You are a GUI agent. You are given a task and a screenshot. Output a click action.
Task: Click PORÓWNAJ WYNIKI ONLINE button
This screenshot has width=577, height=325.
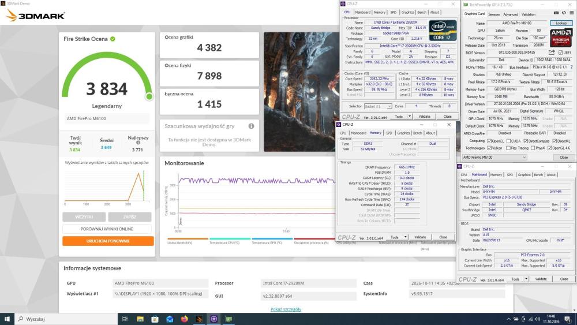coord(107,229)
